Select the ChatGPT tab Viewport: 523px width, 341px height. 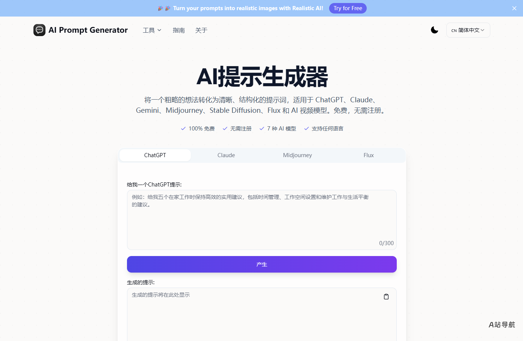click(x=155, y=155)
